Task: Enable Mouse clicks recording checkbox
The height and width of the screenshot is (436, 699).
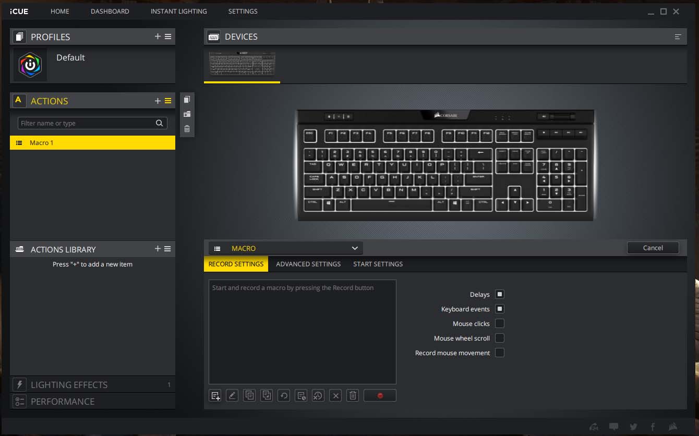Action: click(x=499, y=324)
